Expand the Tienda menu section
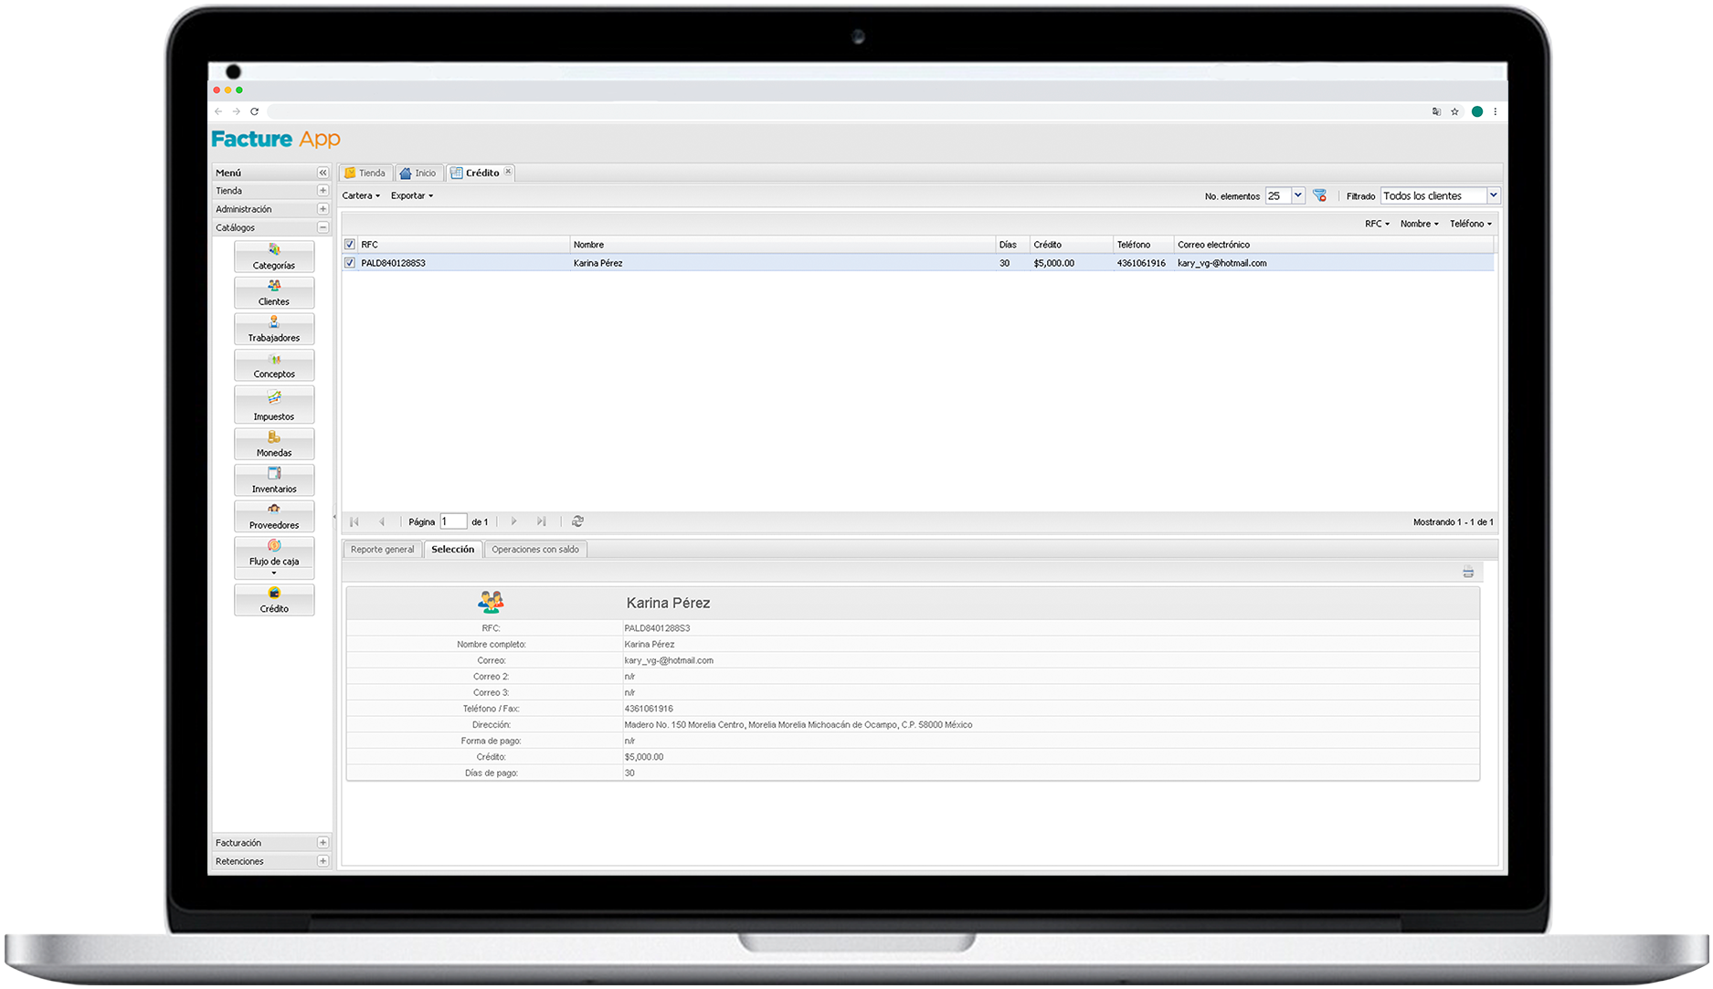Image resolution: width=1713 pixels, height=989 pixels. (323, 191)
